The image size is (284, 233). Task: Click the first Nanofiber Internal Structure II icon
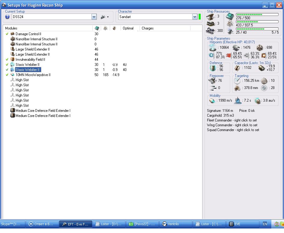click(13, 39)
